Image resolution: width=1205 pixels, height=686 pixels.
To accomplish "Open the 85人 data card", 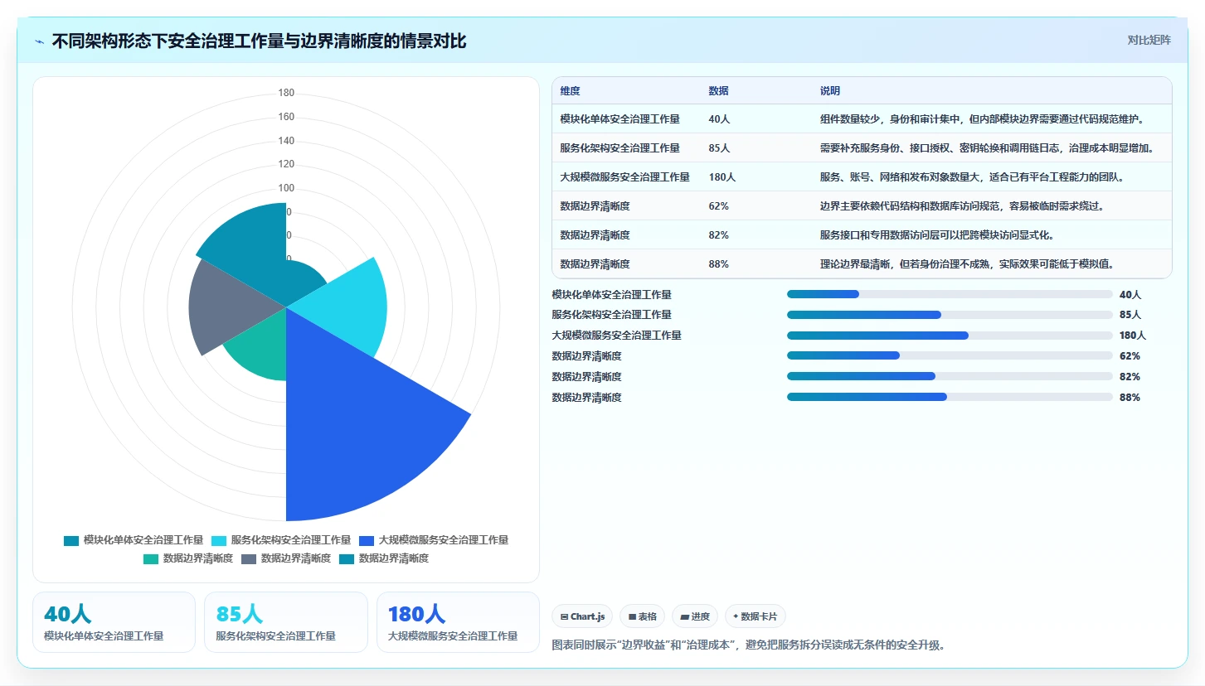I will click(286, 622).
